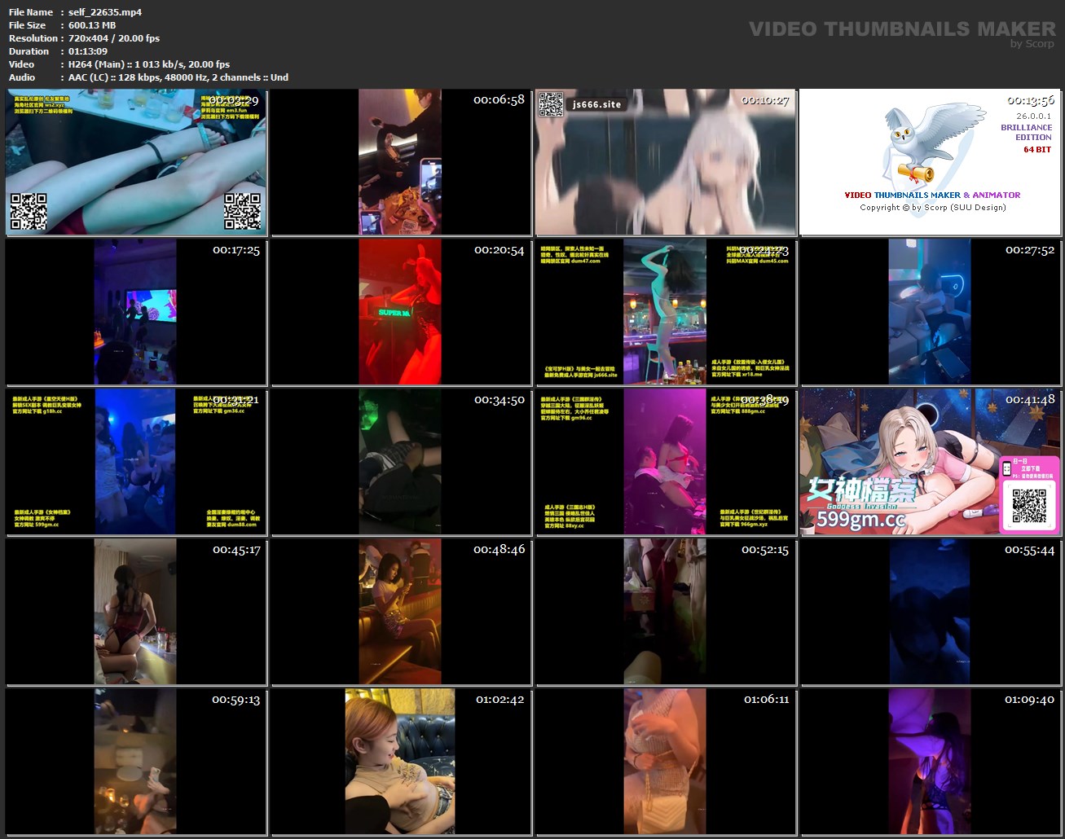This screenshot has height=839, width=1065.
Task: Open the thumbnail stamped 00:06:58
Action: coord(401,162)
